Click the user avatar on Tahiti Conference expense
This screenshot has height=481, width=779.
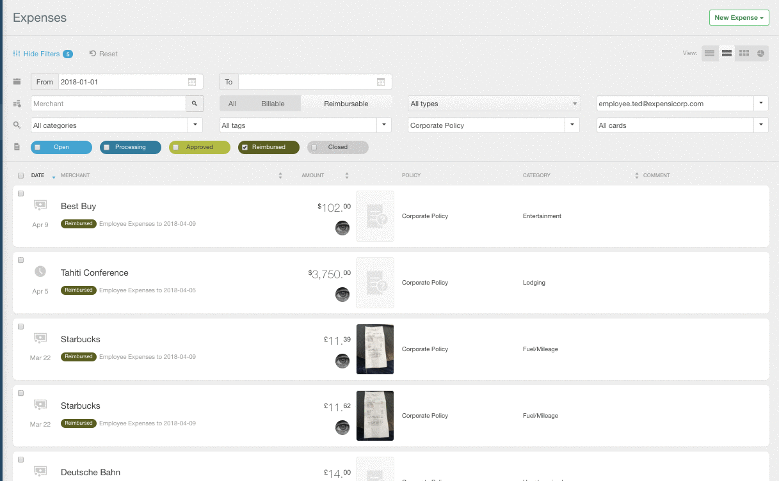click(x=342, y=294)
